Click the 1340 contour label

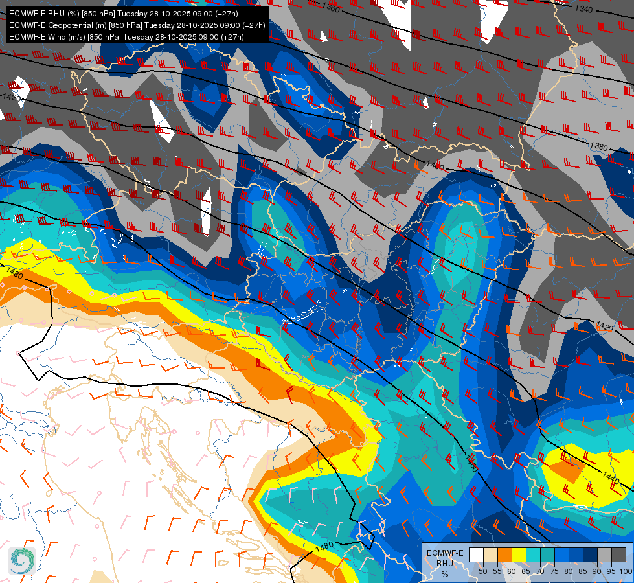point(583,9)
